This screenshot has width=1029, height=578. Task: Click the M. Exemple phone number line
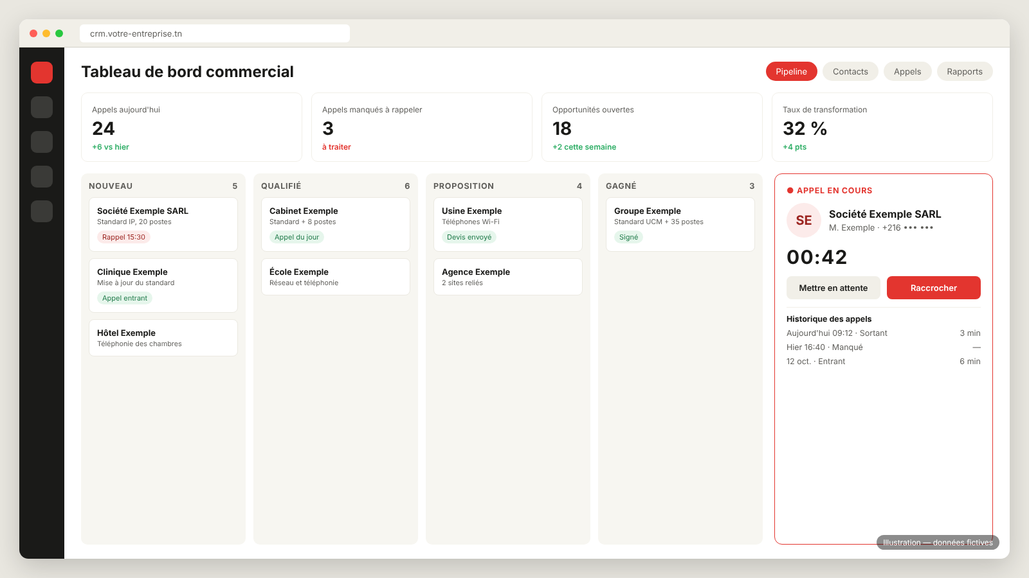click(x=881, y=227)
